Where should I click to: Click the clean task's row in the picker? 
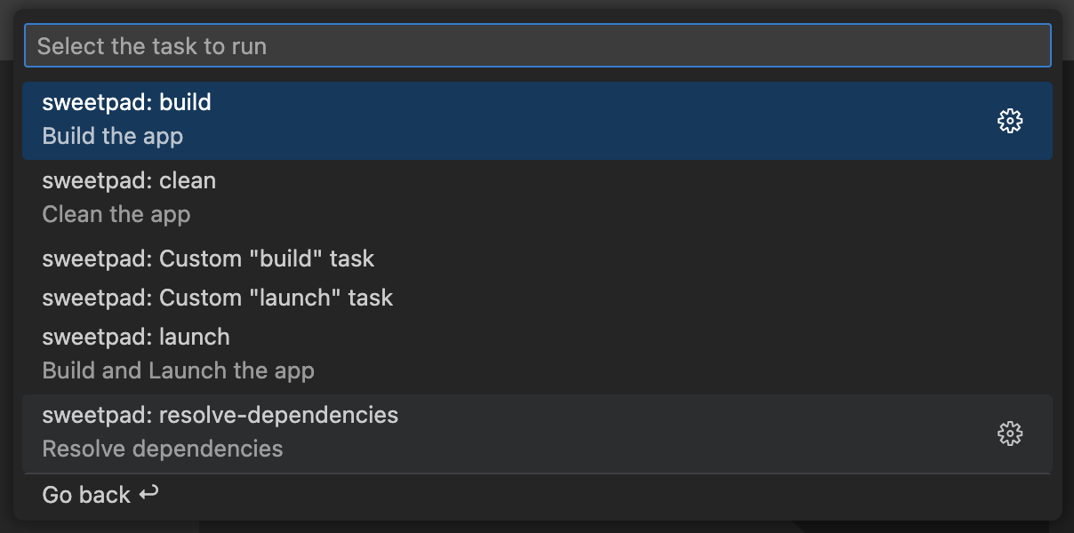tap(356, 195)
